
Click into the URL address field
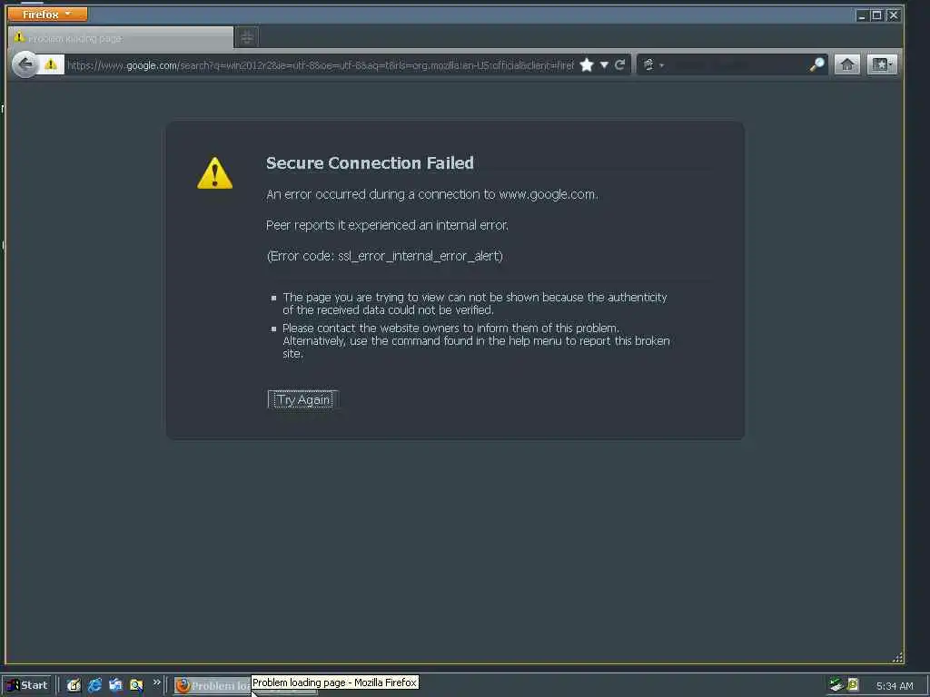click(321, 65)
